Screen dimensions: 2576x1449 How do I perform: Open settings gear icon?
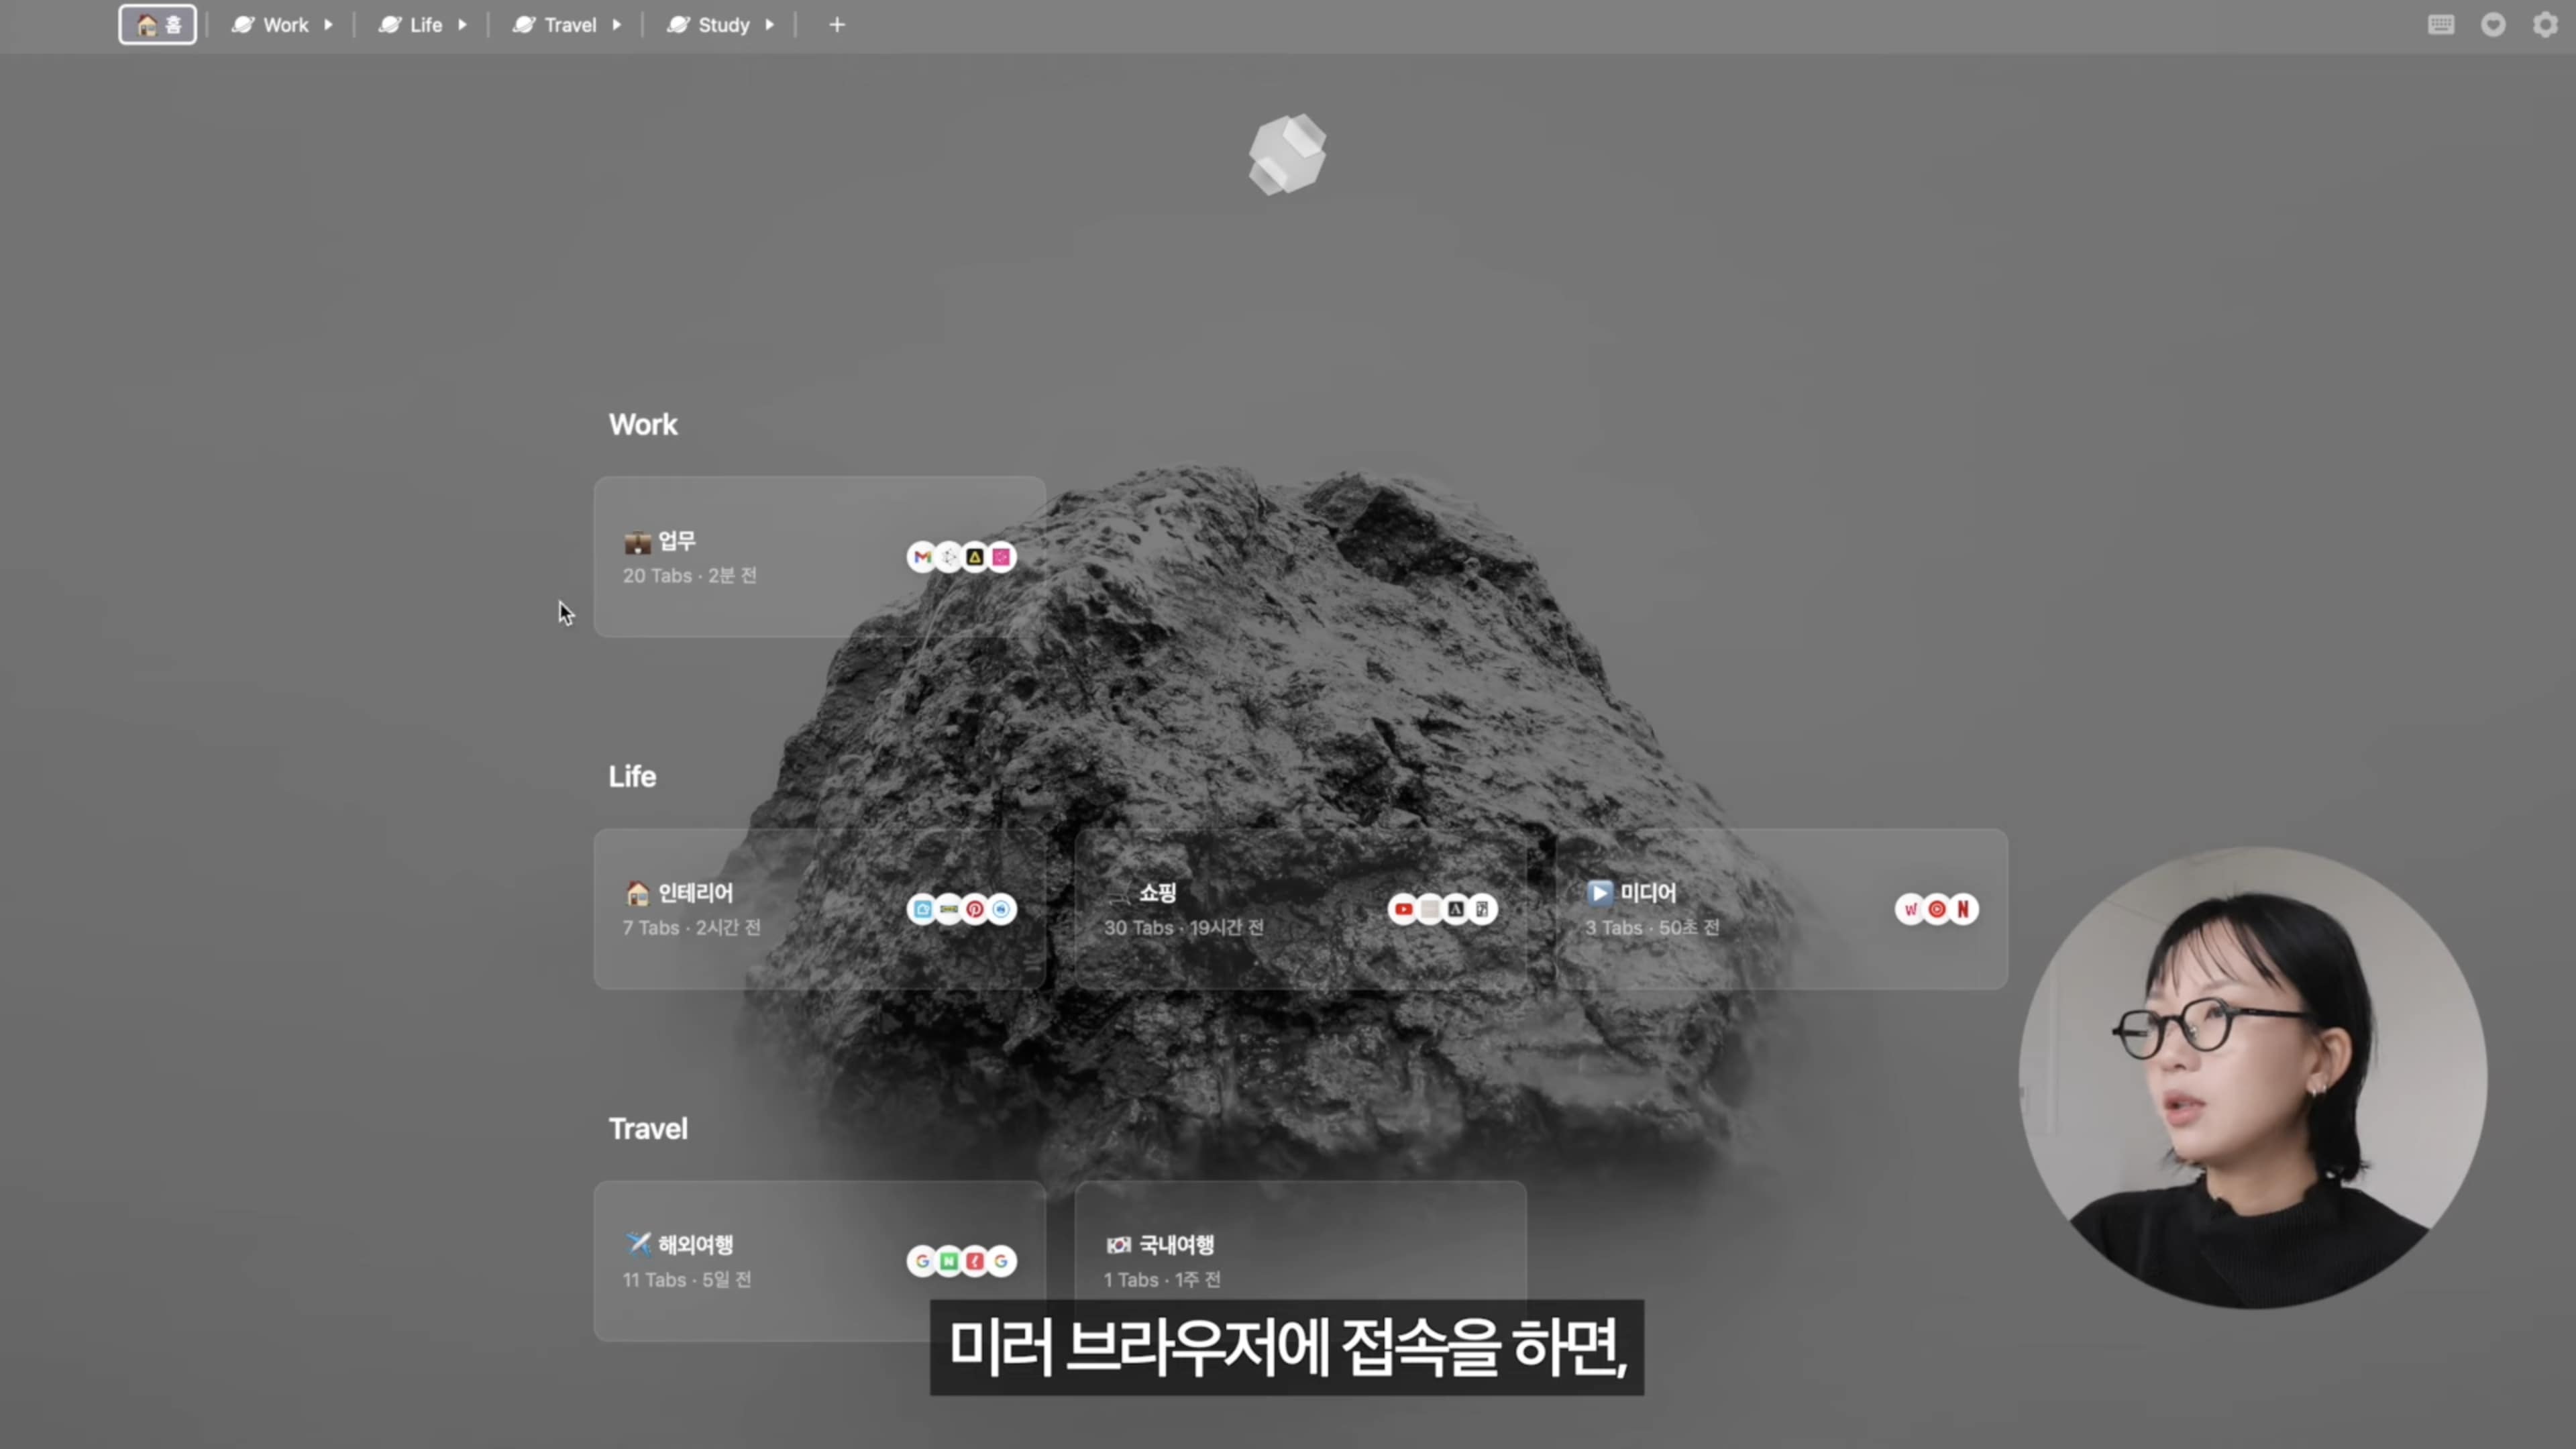click(2545, 25)
